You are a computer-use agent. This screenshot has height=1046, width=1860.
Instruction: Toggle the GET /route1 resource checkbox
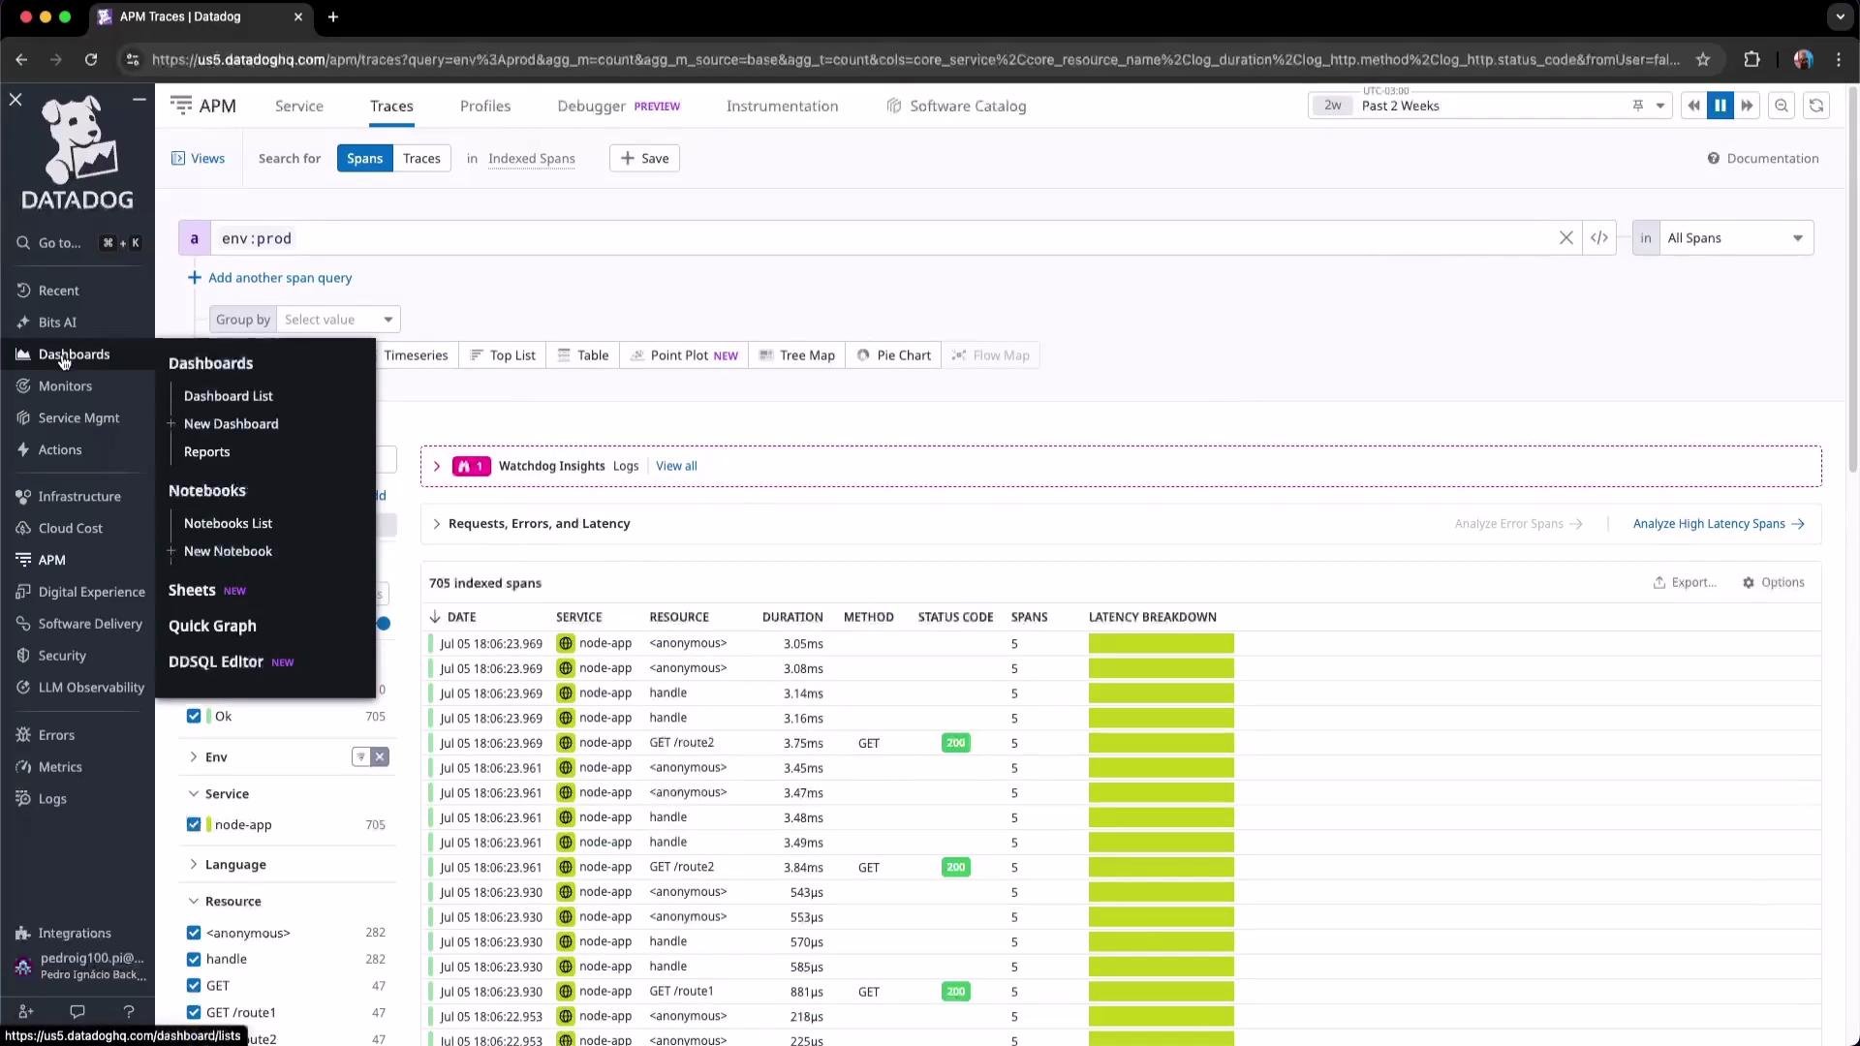194,1013
